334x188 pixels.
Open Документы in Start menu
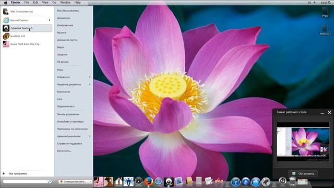tap(64, 18)
